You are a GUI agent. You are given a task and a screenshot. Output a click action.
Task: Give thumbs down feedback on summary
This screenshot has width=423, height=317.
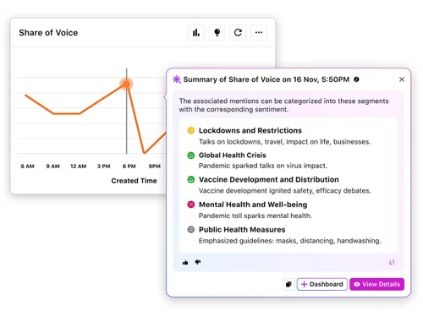pyautogui.click(x=198, y=262)
